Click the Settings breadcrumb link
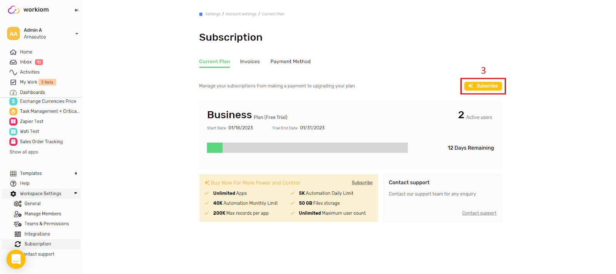This screenshot has width=616, height=274. (x=213, y=13)
